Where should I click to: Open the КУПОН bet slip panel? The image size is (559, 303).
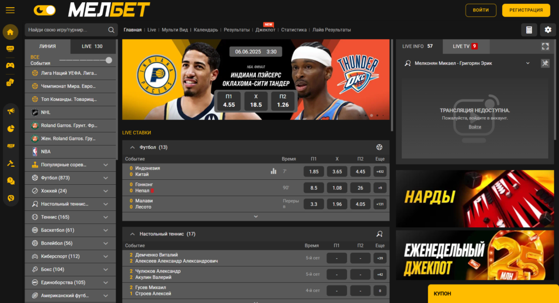[x=493, y=294]
